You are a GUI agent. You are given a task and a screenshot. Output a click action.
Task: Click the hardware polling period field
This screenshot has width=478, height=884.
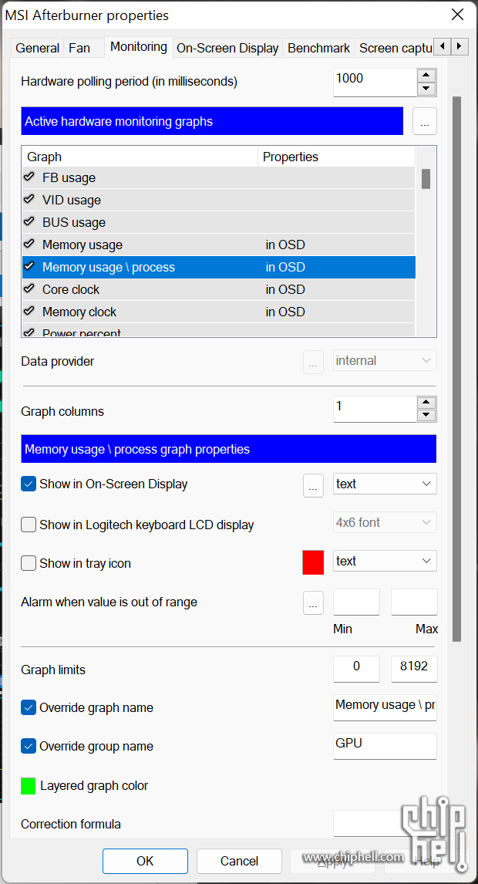point(375,83)
